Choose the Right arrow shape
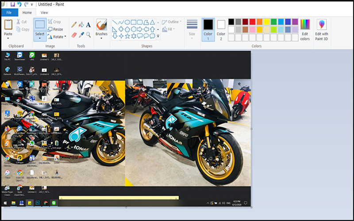Screen dimensions: 354x221 pyautogui.click(x=140, y=29)
